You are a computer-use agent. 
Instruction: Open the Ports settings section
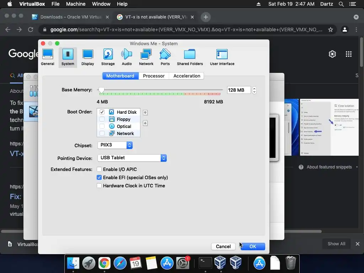(165, 57)
